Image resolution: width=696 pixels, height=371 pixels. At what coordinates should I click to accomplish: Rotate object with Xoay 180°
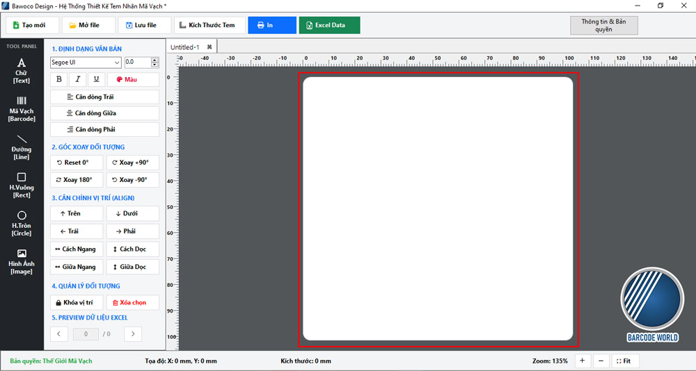pyautogui.click(x=77, y=180)
